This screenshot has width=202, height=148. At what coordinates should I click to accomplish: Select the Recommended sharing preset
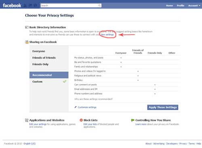point(49,75)
